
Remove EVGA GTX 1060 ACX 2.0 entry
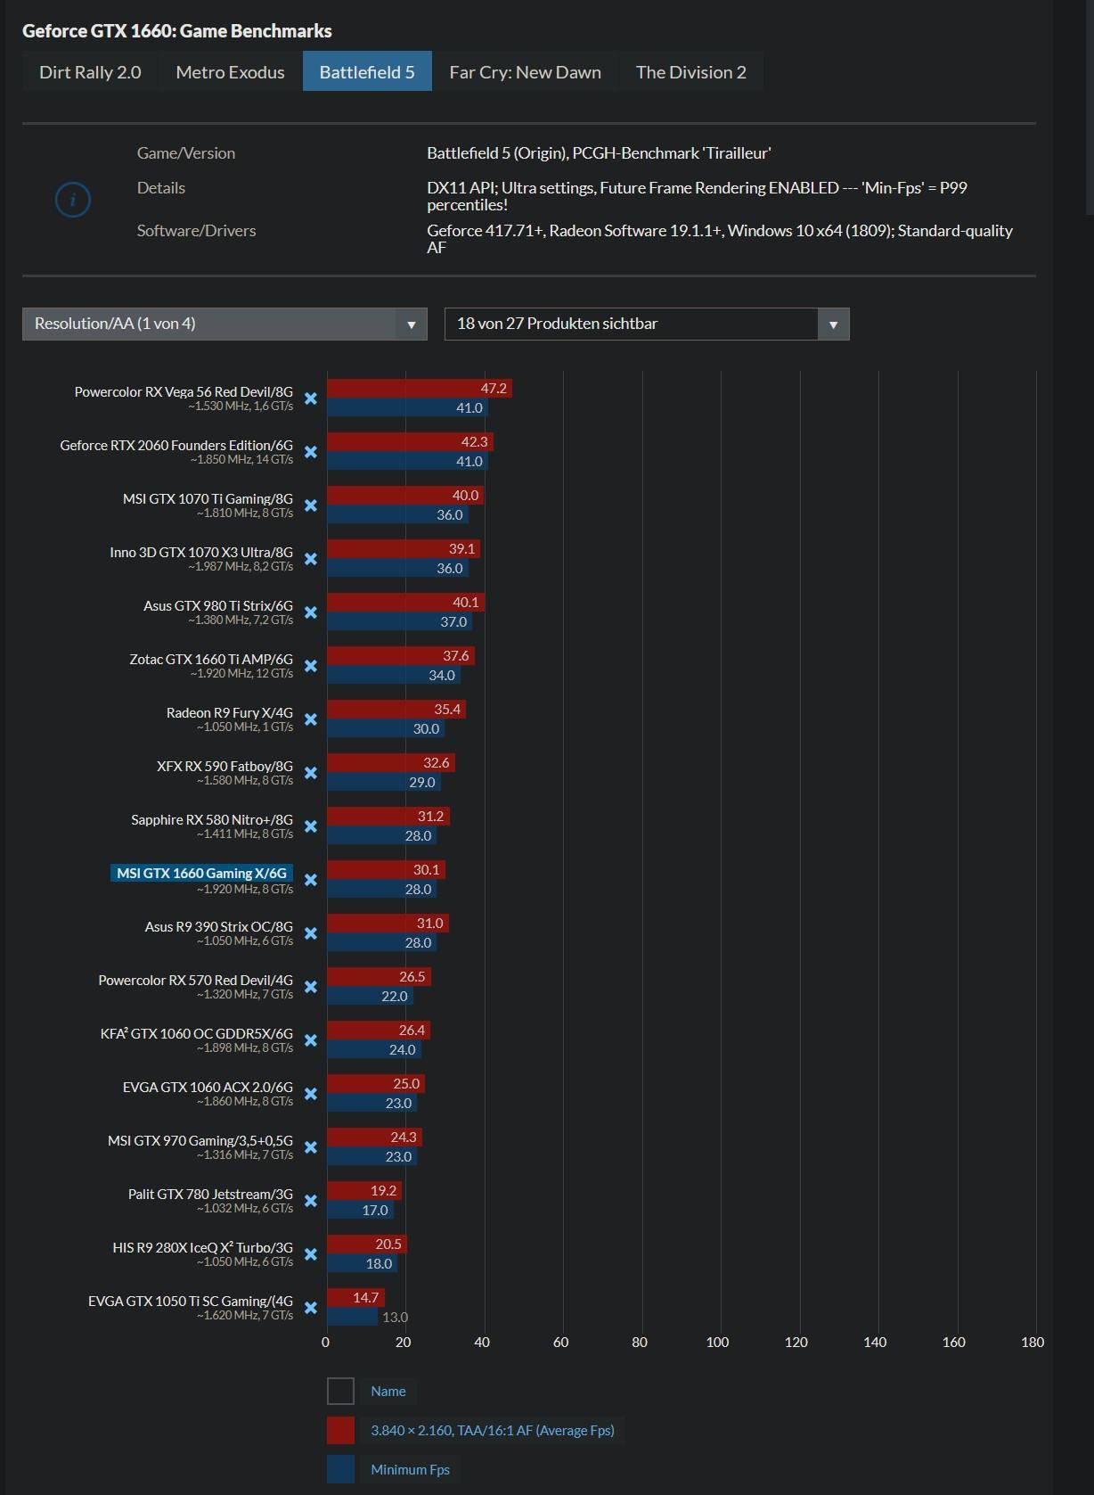point(311,1094)
